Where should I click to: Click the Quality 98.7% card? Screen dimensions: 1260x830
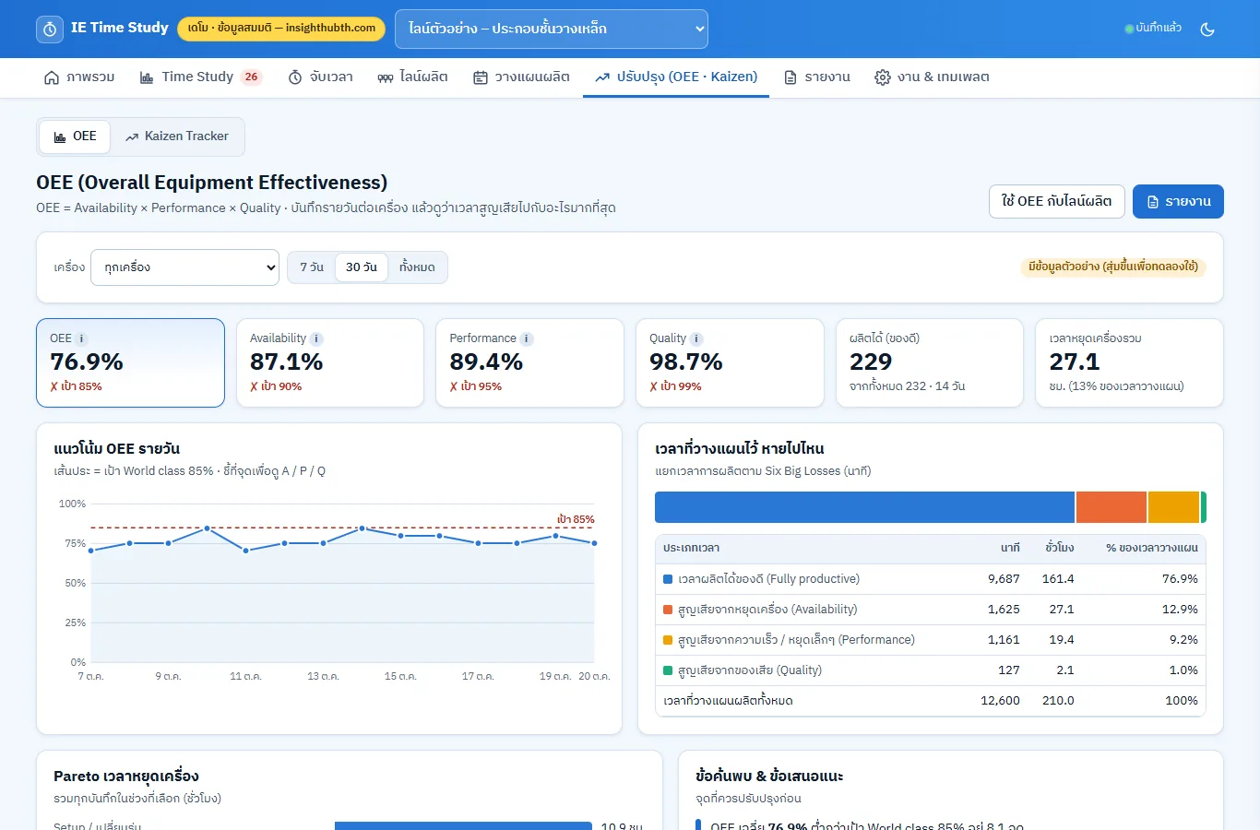730,362
